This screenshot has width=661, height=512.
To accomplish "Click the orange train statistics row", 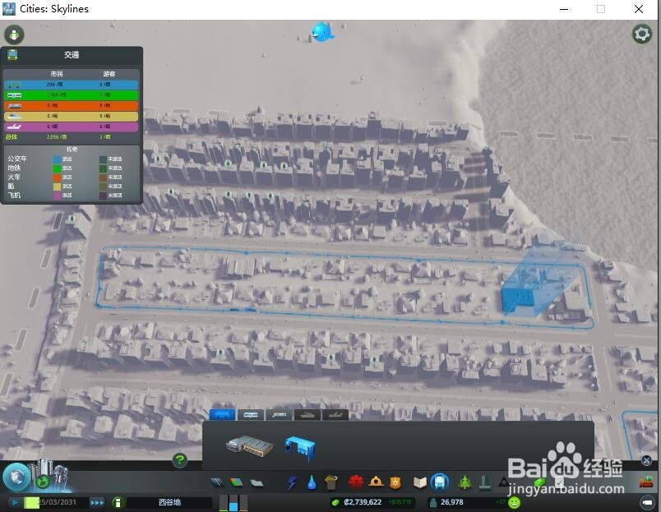I will pyautogui.click(x=71, y=106).
